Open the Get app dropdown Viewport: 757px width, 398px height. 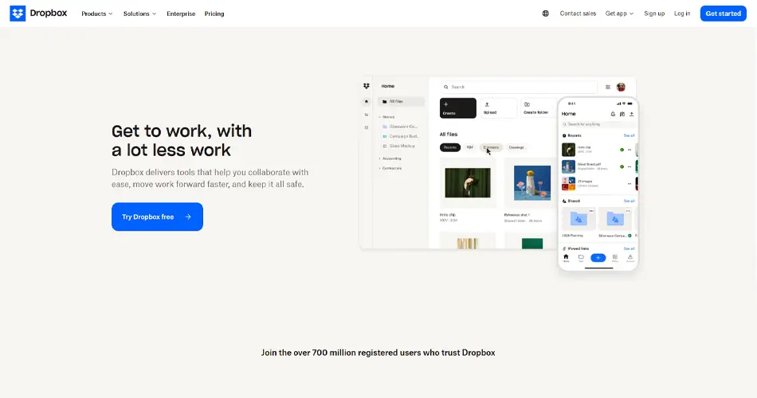point(619,14)
